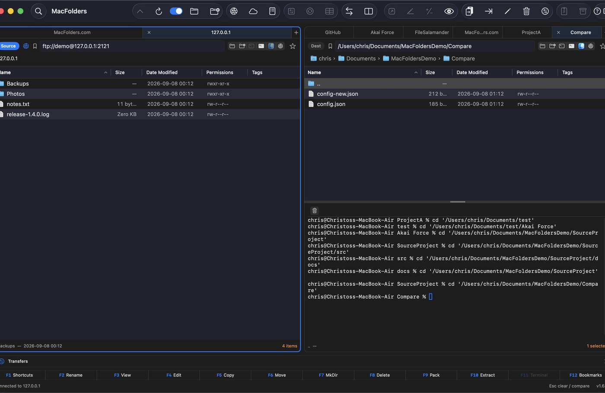Viewport: 605px width, 393px height.
Task: Click the server list toolbar icon
Action: 272,11
